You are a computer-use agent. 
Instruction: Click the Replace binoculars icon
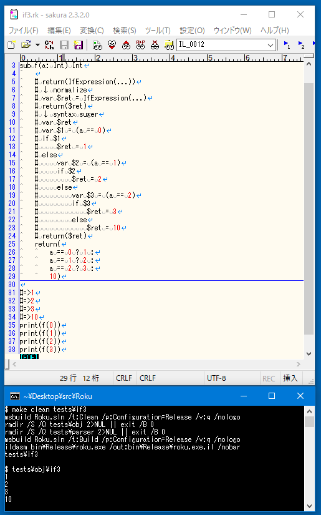pos(140,45)
